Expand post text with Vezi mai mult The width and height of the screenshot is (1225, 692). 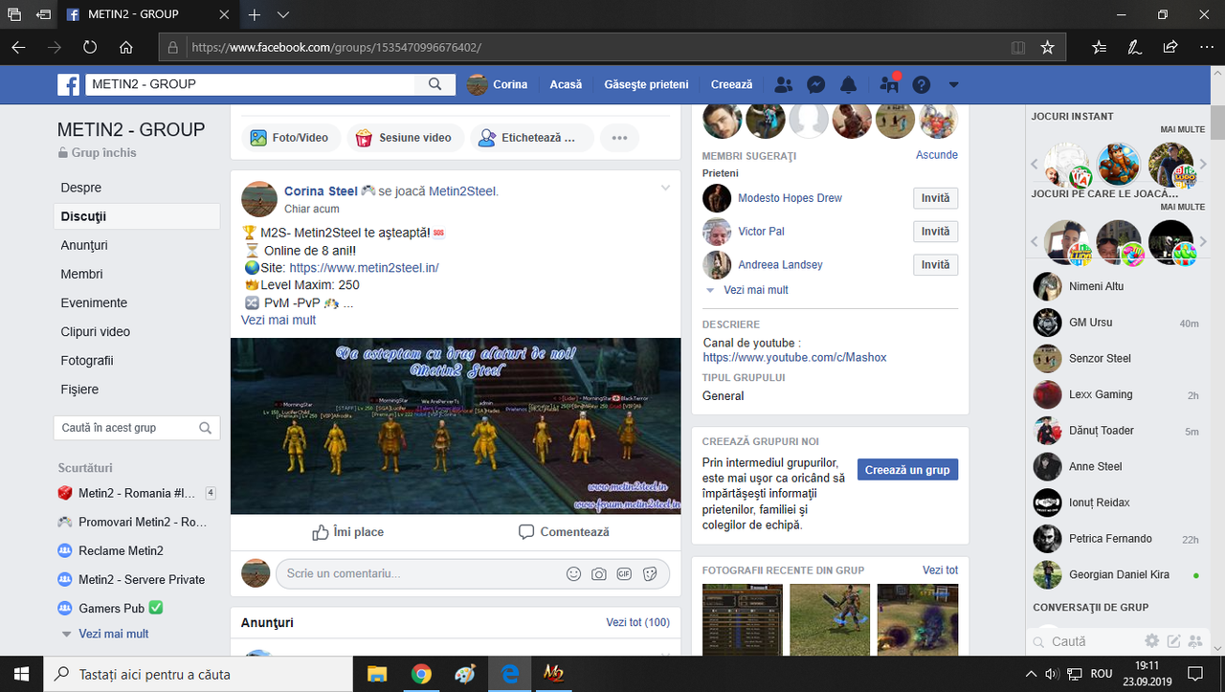point(278,320)
